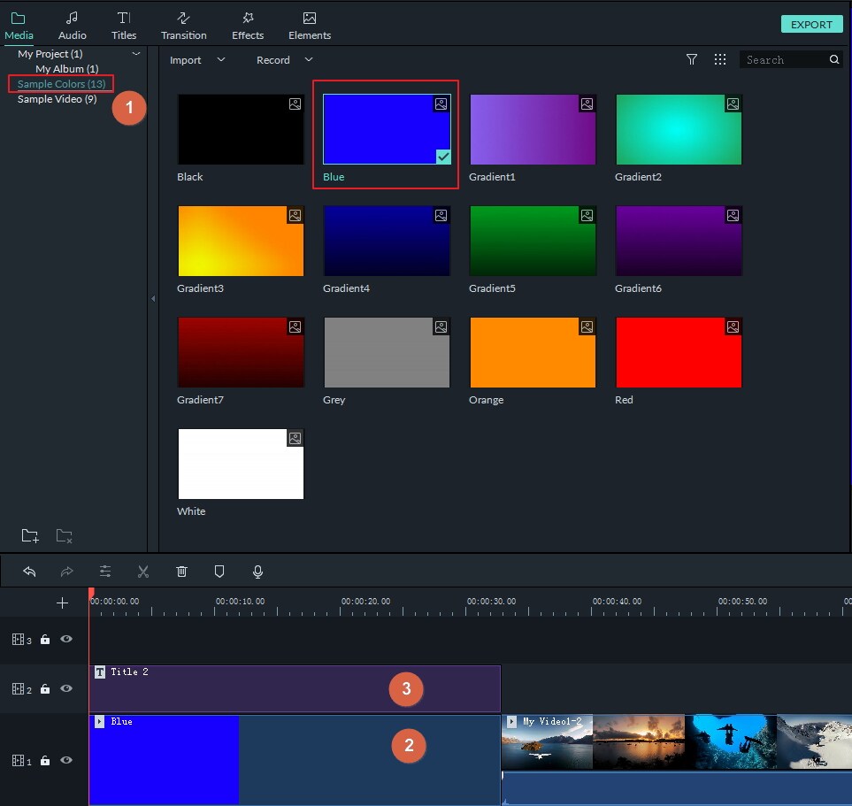Select the Blue color swatch
This screenshot has height=806, width=852.
pos(387,129)
